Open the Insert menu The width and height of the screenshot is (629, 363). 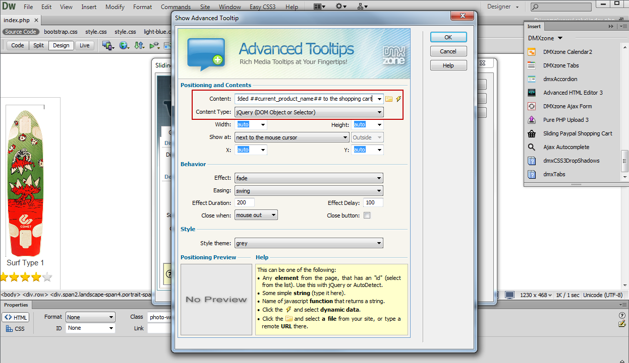tap(89, 7)
